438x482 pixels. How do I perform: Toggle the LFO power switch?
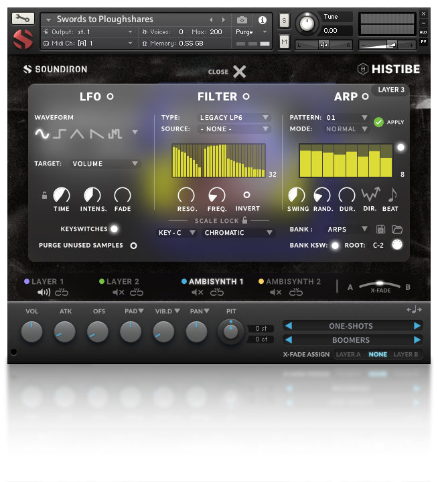click(x=111, y=96)
